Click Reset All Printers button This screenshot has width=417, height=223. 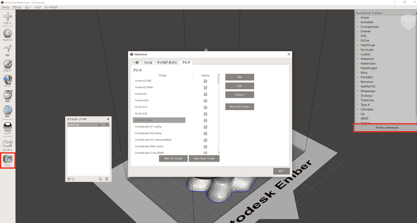pyautogui.click(x=240, y=106)
